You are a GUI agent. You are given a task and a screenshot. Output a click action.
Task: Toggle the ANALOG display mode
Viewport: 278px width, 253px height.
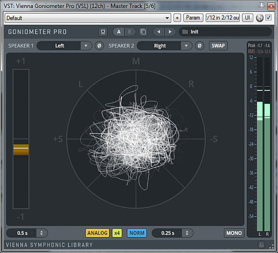(97, 233)
